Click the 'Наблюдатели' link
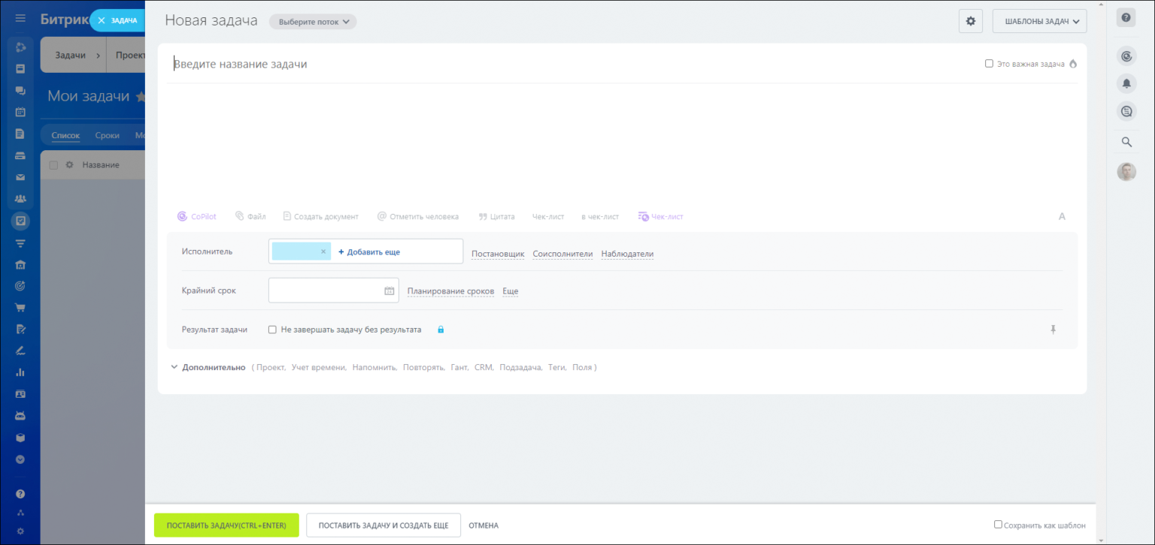 pos(627,254)
